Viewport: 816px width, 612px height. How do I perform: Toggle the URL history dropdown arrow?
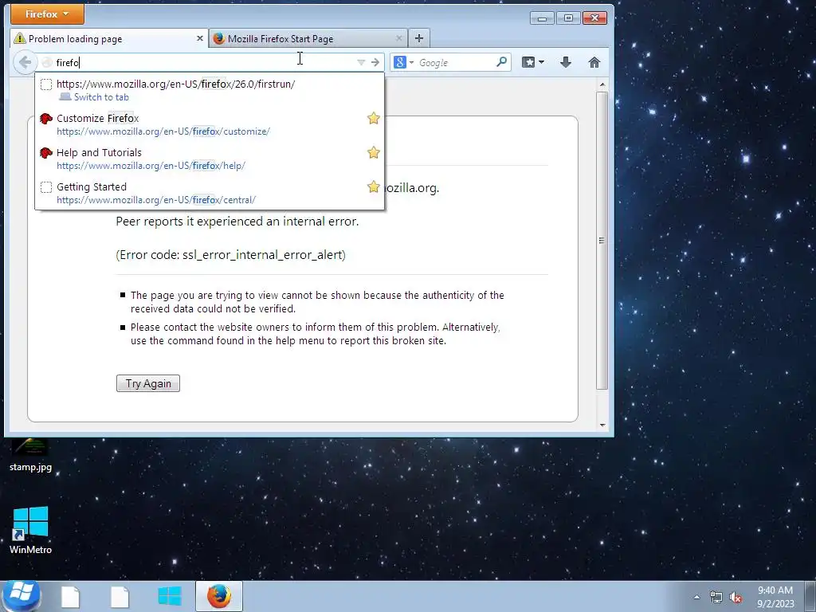361,62
